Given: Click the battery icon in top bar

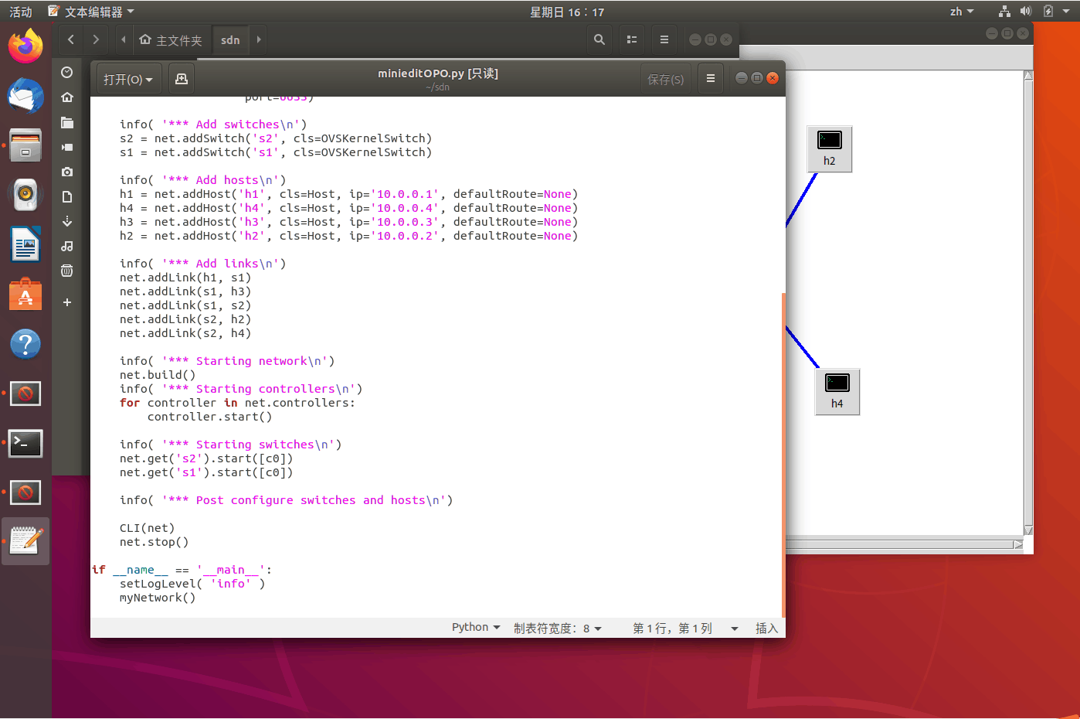Looking at the screenshot, I should (1048, 12).
